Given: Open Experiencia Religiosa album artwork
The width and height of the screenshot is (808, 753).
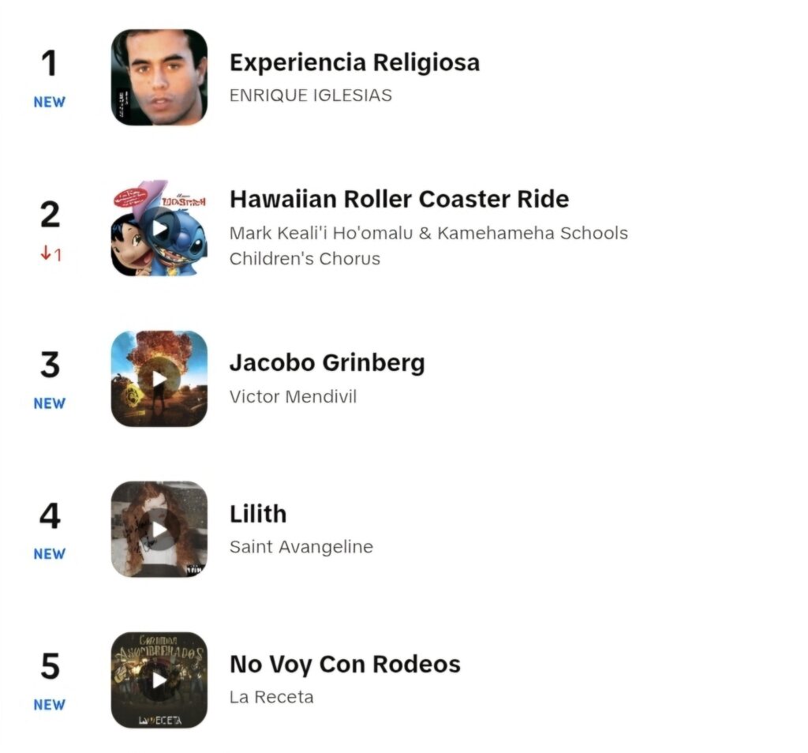Looking at the screenshot, I should point(159,77).
